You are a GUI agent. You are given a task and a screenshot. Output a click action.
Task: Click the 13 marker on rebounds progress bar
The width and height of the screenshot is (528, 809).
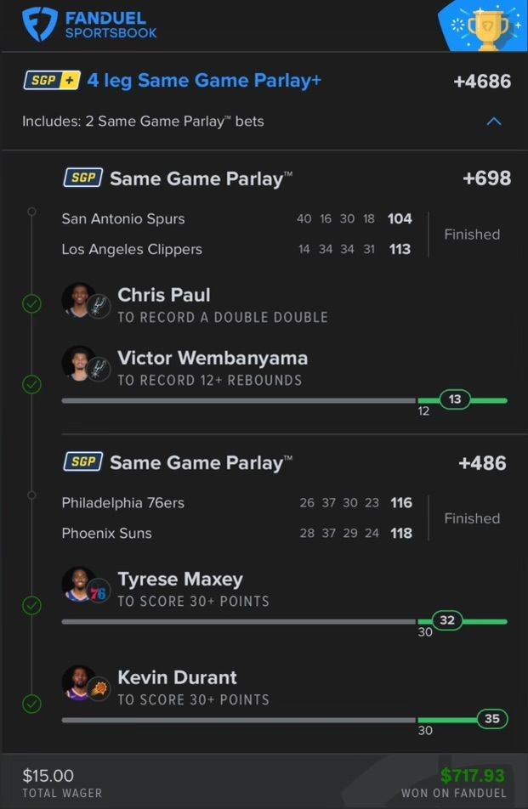point(455,399)
